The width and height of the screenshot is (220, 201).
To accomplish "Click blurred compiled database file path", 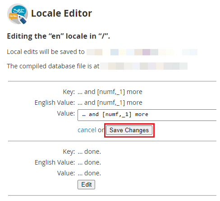I will 144,66.
